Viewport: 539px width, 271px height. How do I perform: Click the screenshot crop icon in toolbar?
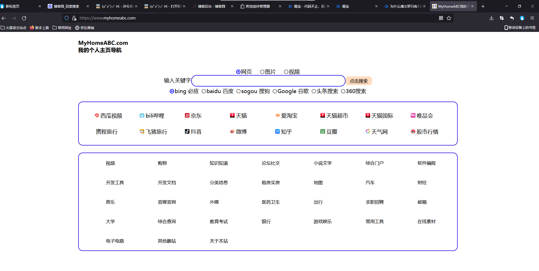[x=502, y=18]
